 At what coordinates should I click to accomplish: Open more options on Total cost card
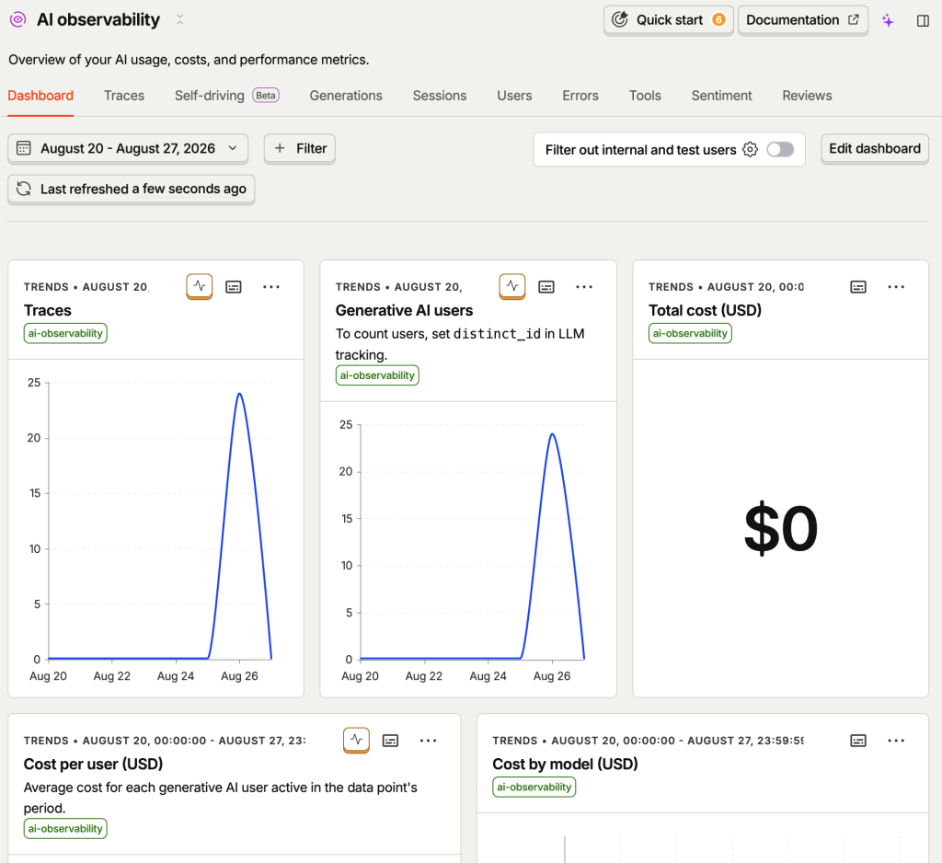896,287
